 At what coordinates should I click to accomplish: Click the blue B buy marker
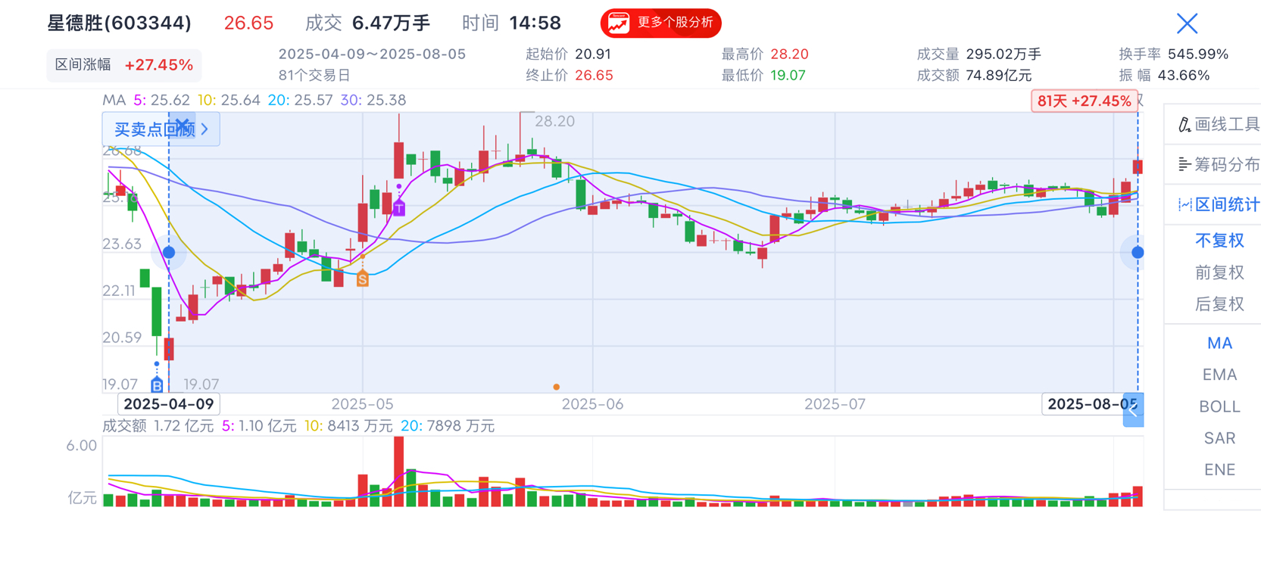(157, 385)
